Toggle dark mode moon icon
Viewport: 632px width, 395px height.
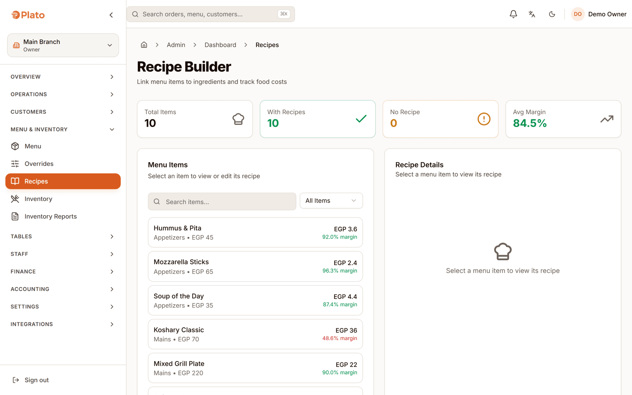[552, 14]
